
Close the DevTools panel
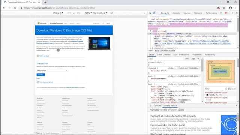click(x=237, y=13)
